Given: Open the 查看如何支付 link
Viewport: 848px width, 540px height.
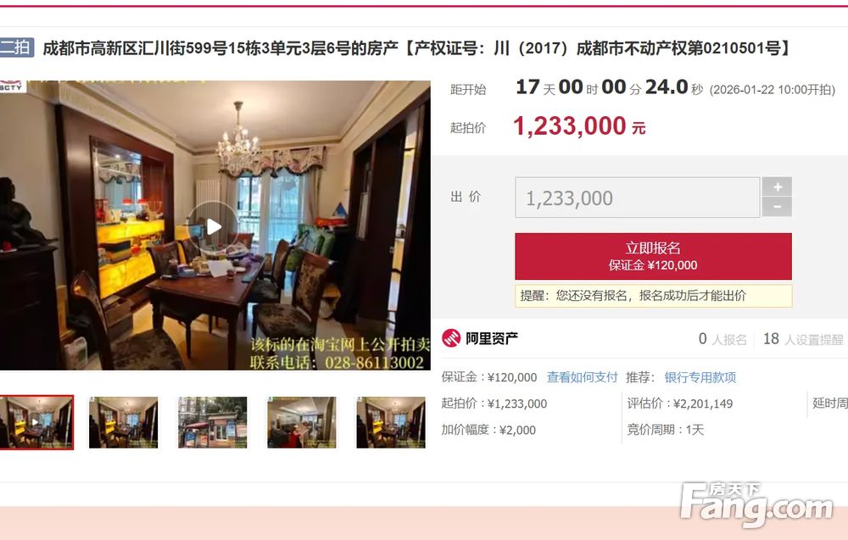Looking at the screenshot, I should click(x=582, y=377).
